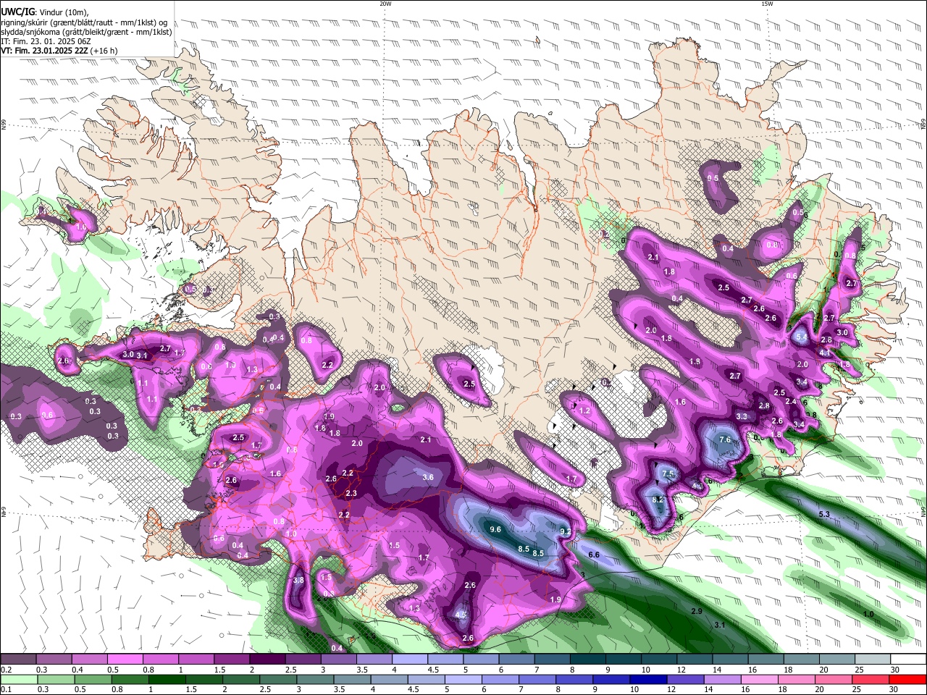
Task: Select the 7.6 precipitation value
Action: click(x=724, y=439)
